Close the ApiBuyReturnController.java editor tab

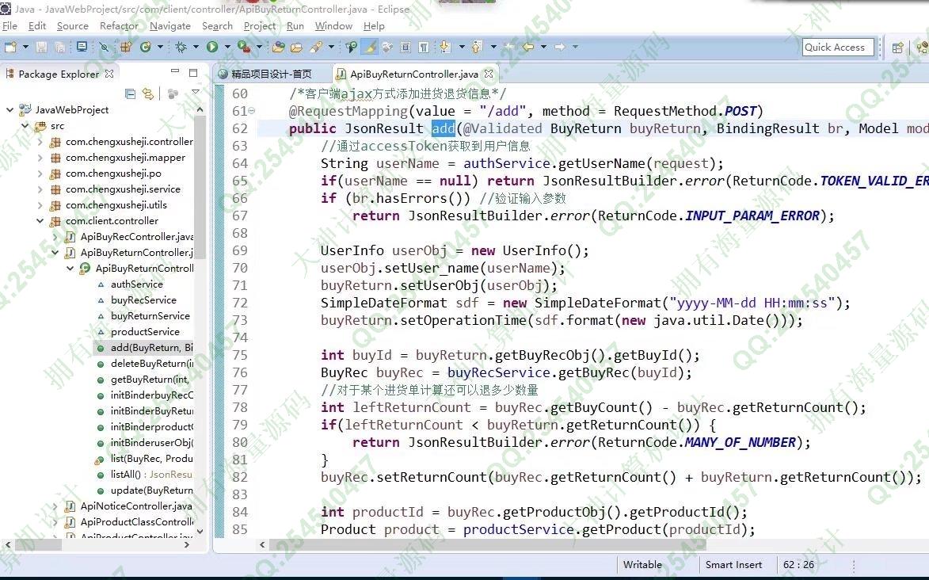click(488, 74)
